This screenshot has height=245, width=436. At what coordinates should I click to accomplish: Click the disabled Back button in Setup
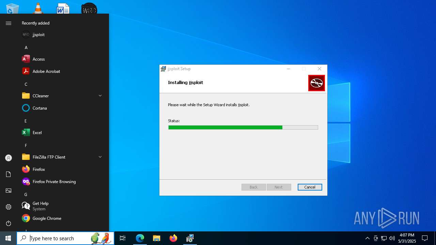[x=253, y=187]
